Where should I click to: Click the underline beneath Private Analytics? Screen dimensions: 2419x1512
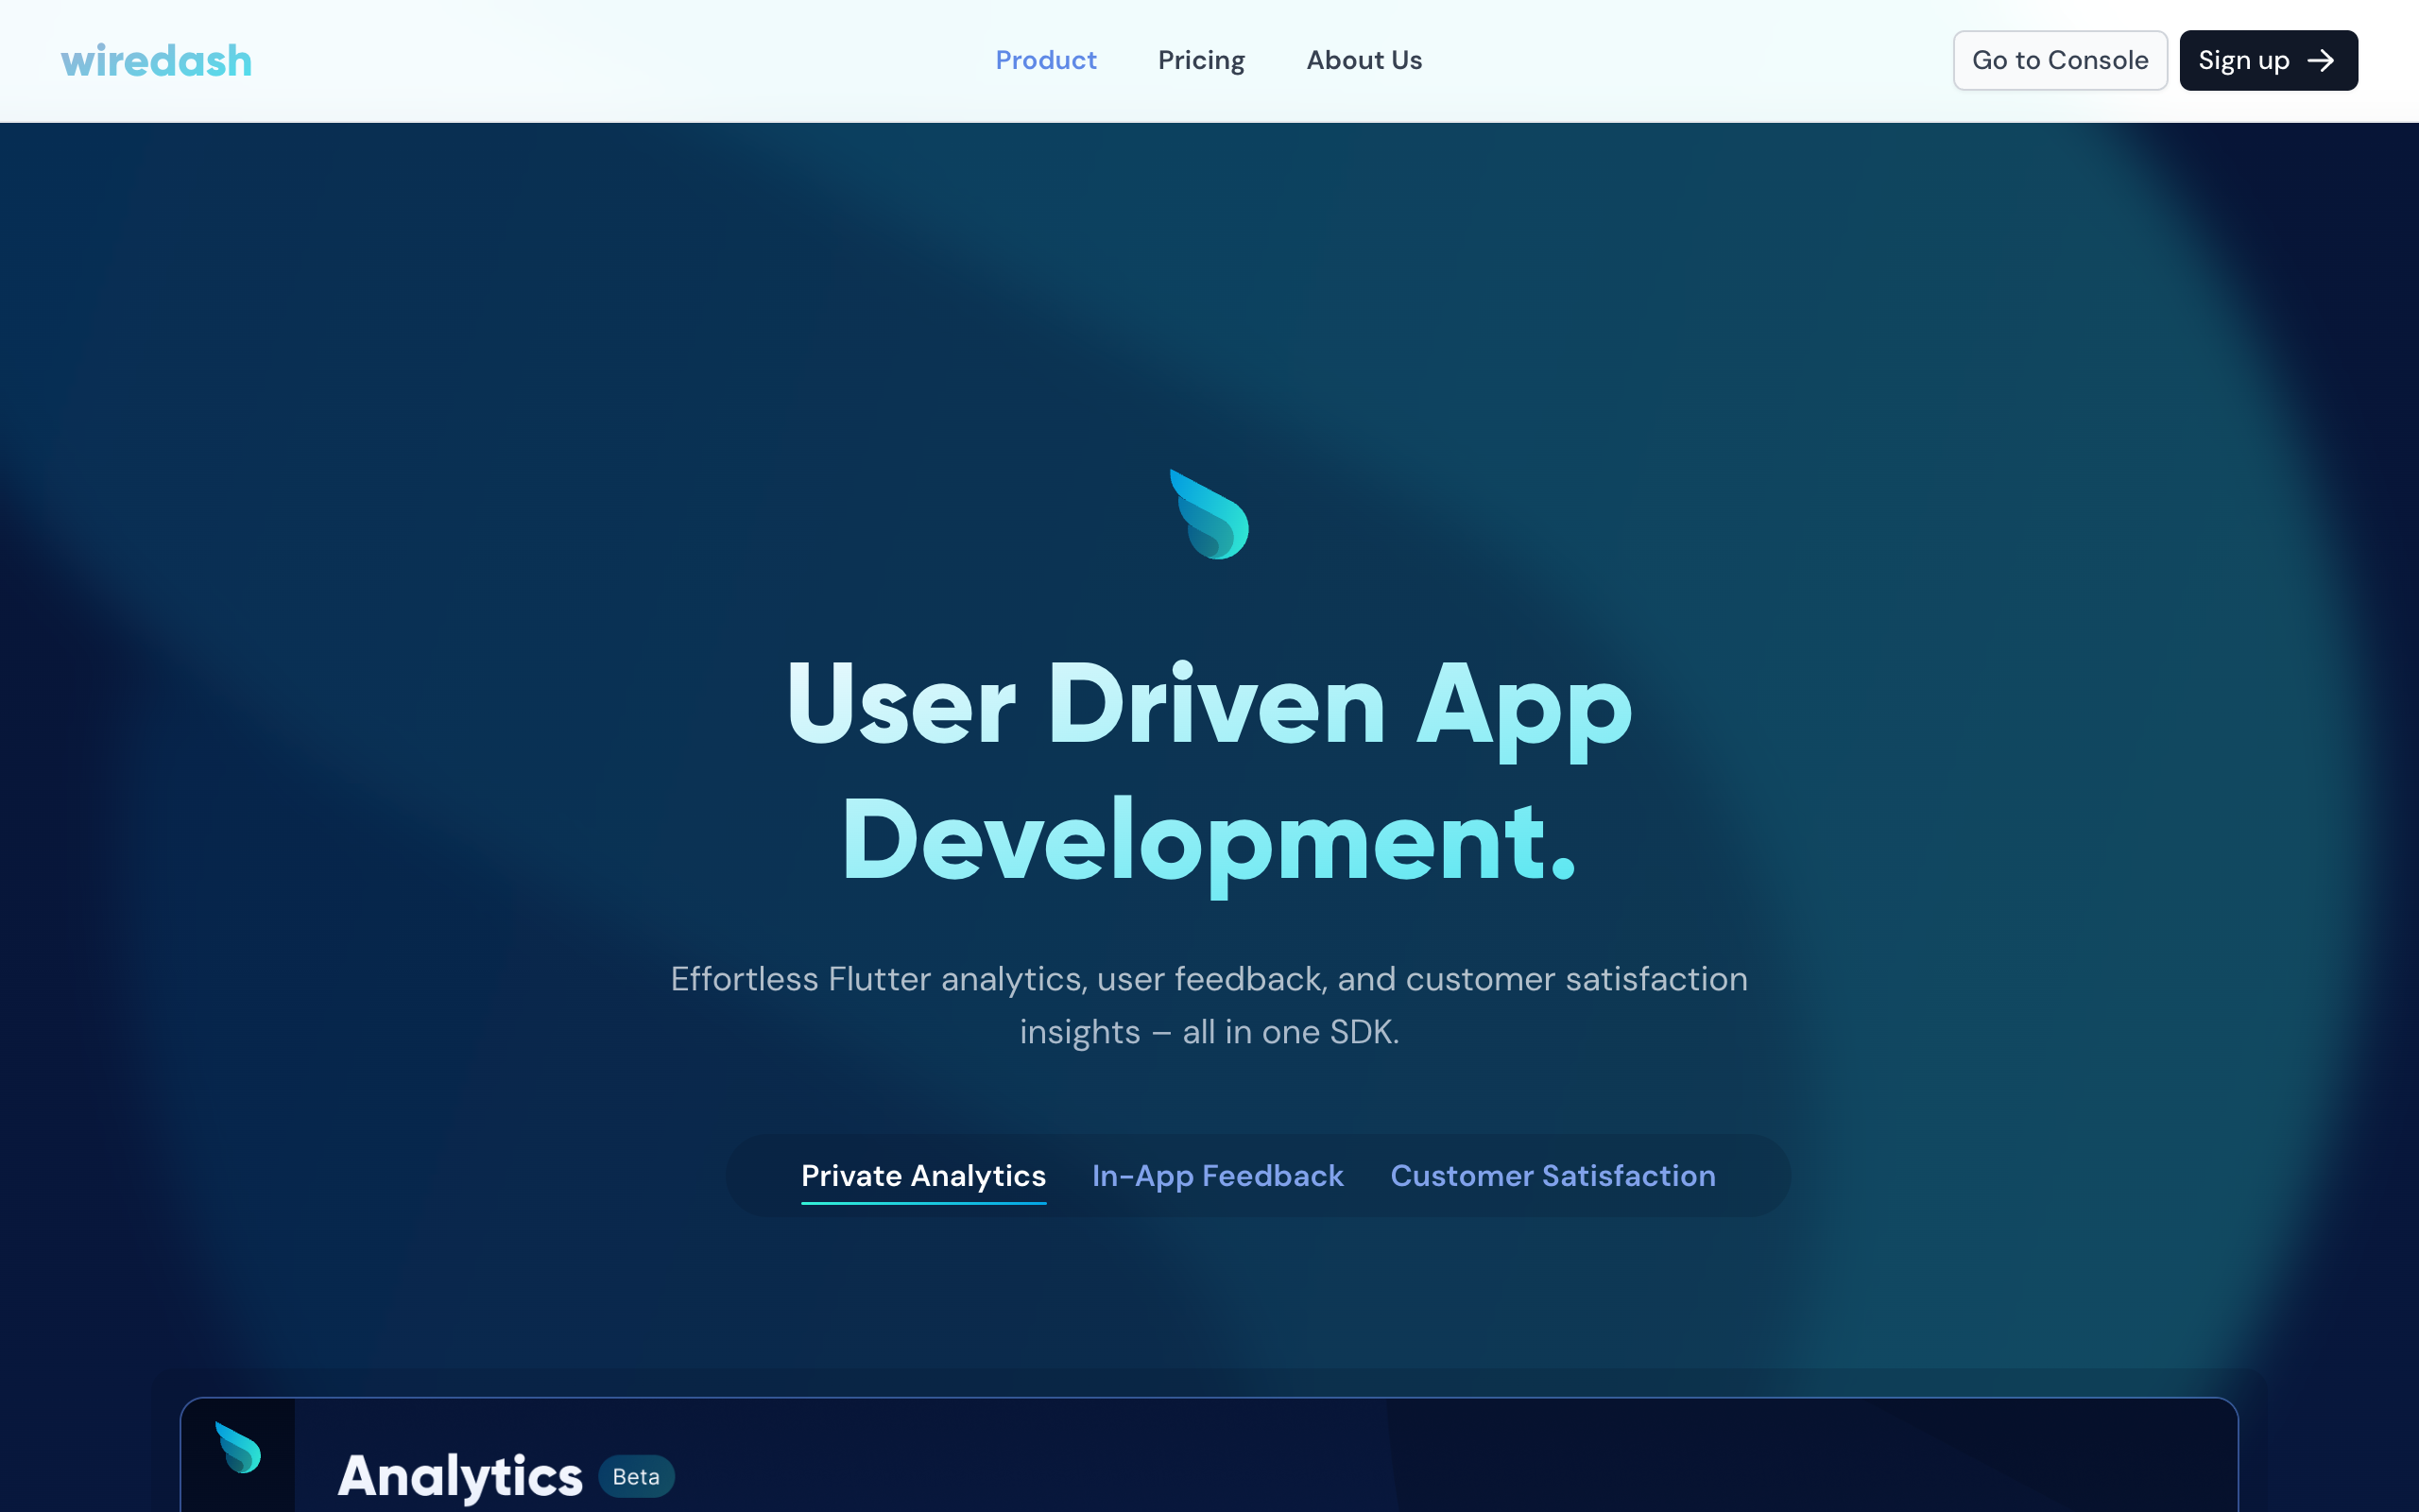(922, 1202)
